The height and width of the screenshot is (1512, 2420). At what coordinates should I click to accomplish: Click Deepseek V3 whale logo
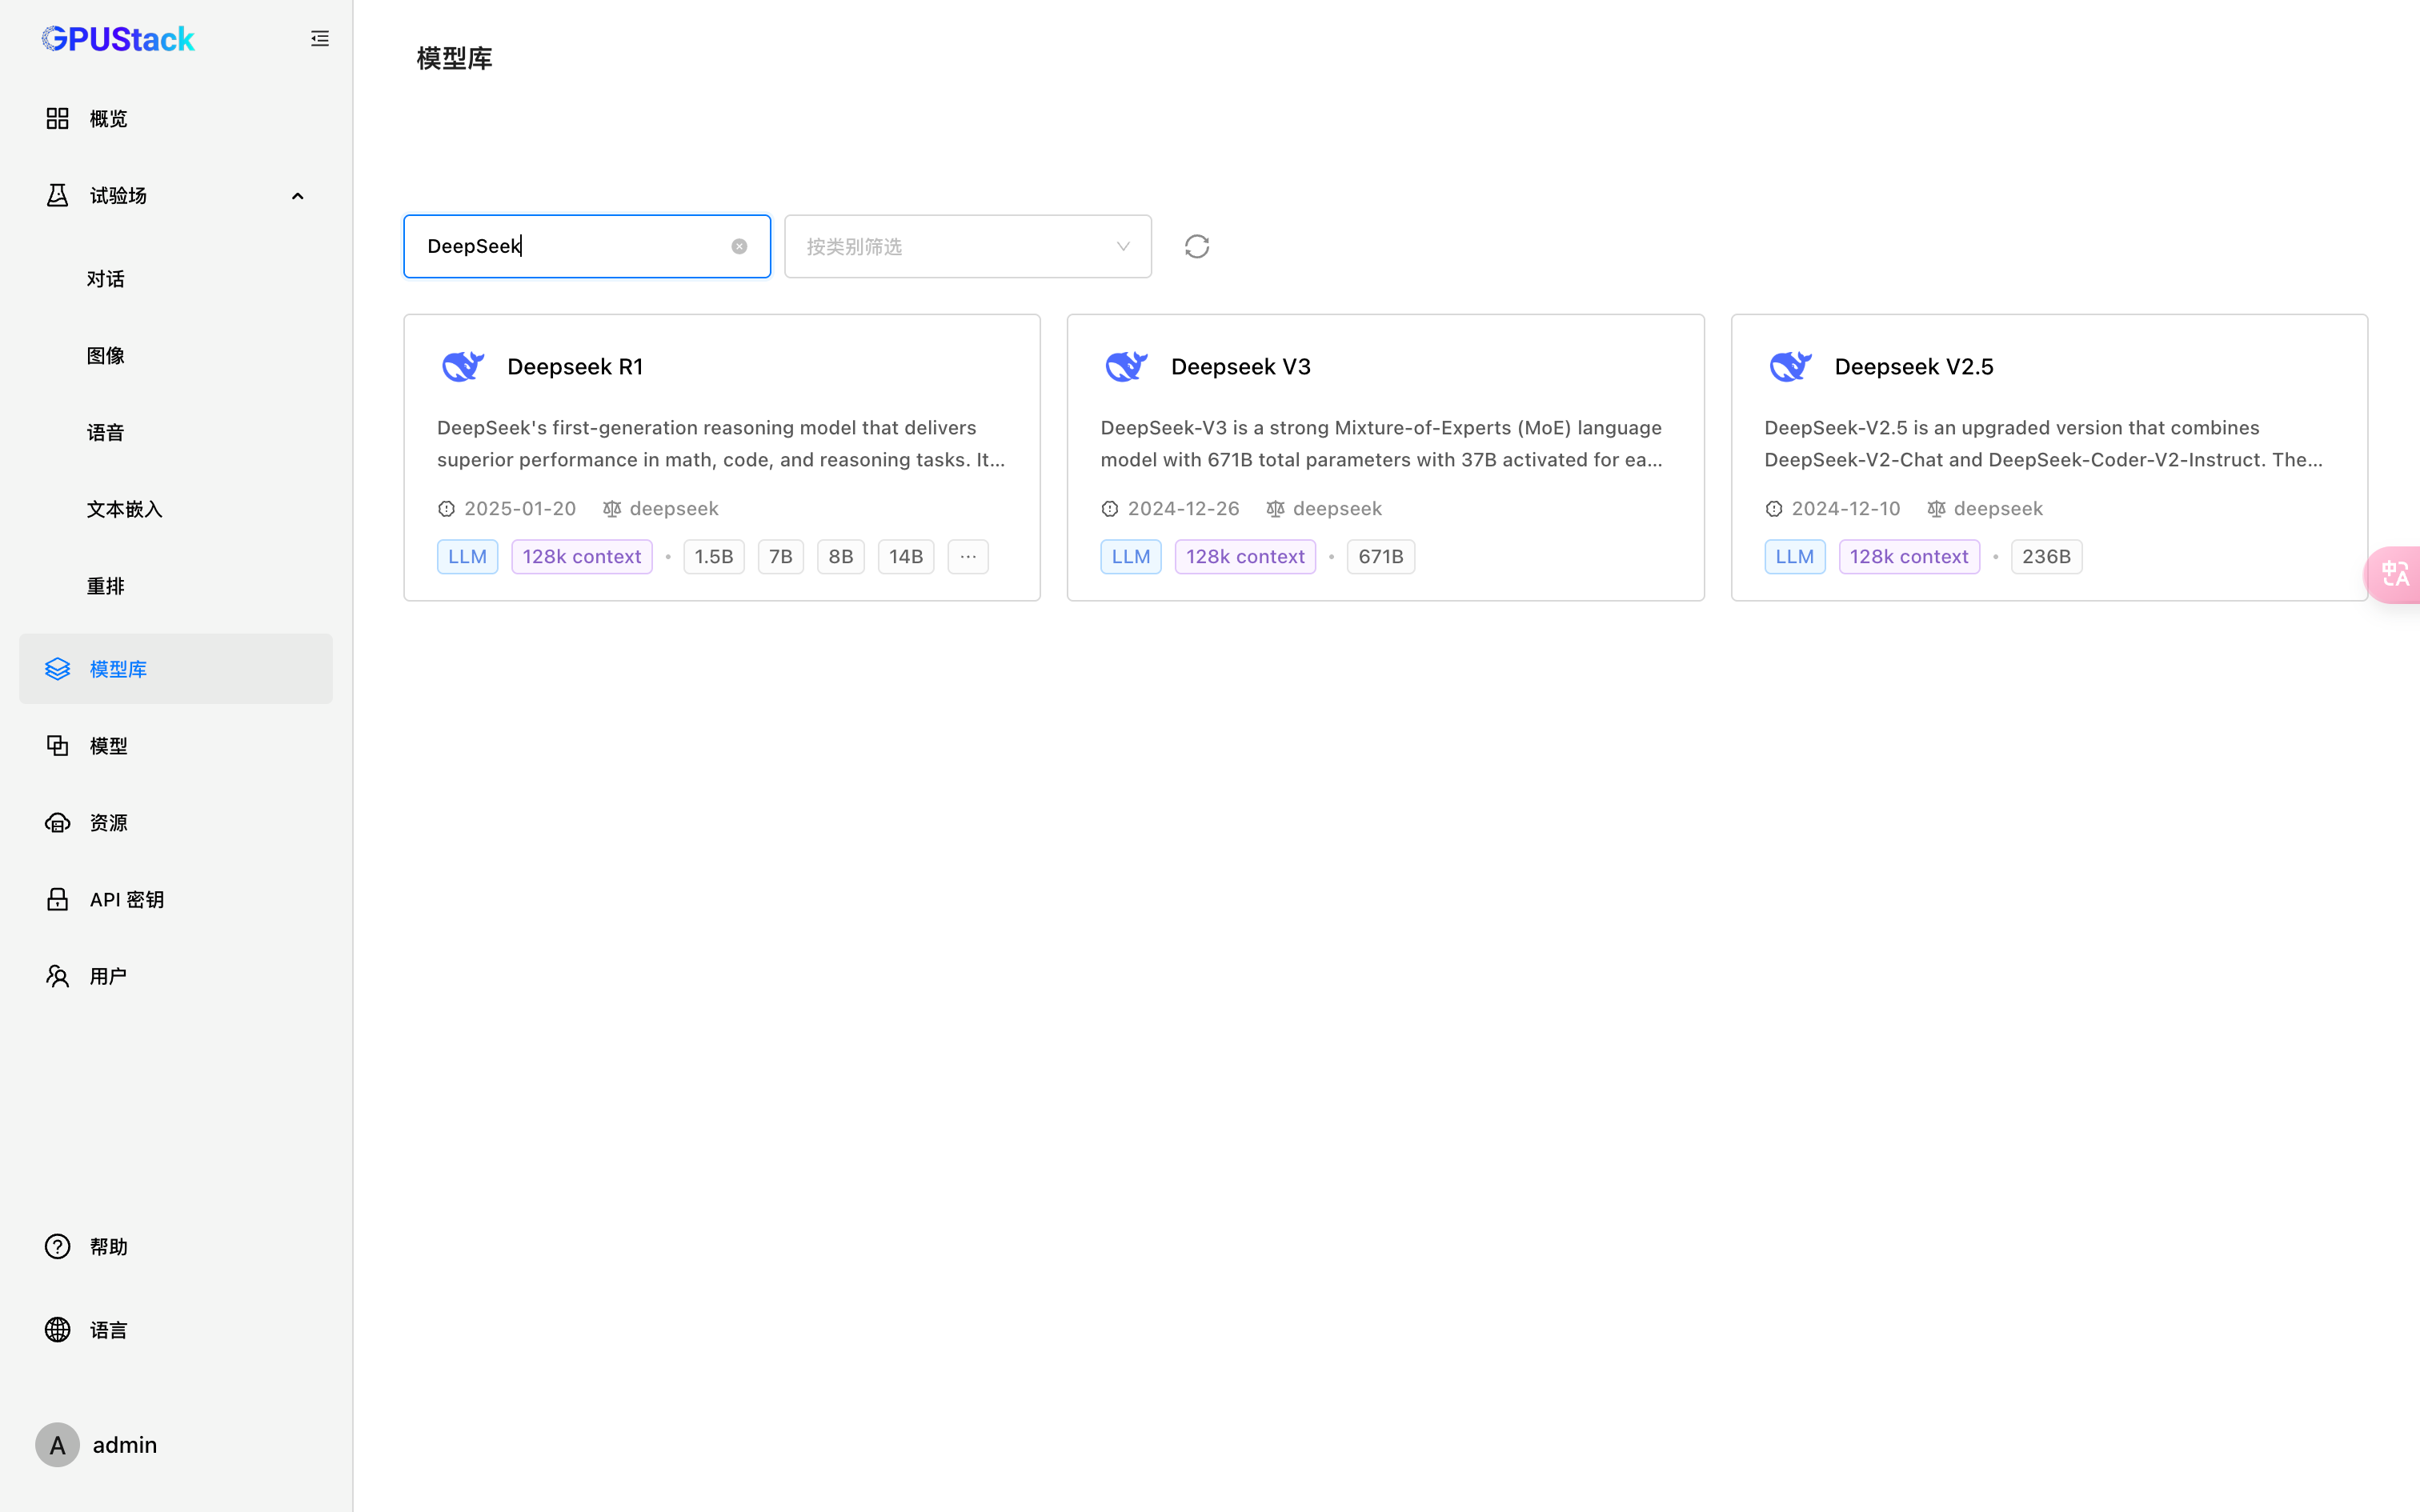click(1127, 367)
